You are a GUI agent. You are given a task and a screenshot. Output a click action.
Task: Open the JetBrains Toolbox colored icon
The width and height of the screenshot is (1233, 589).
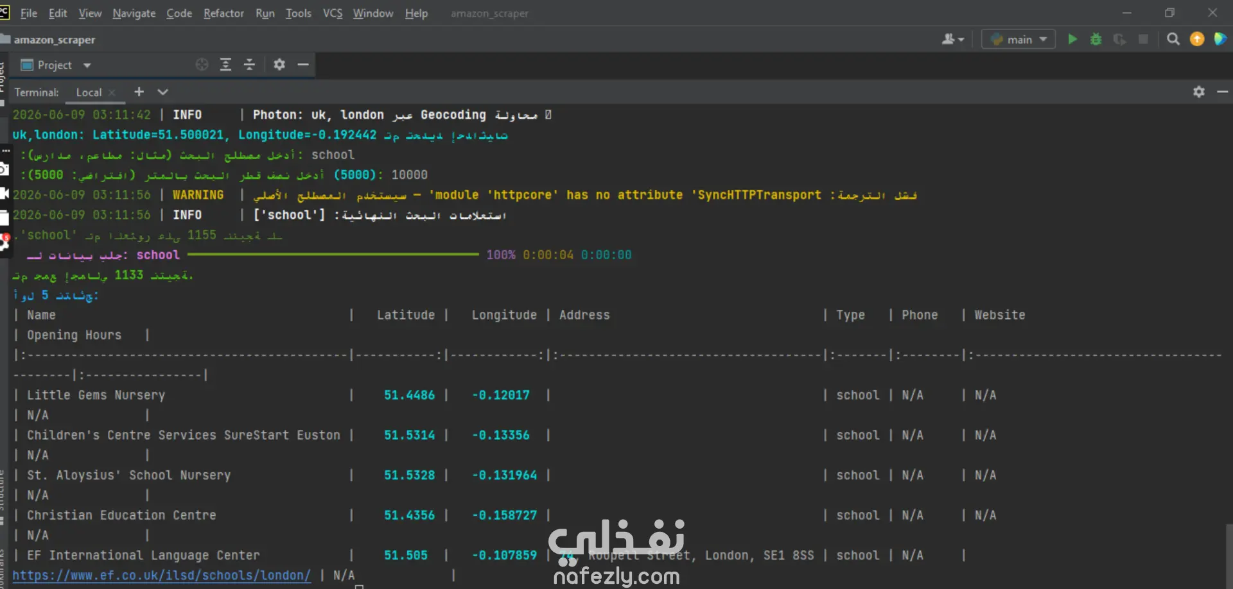(x=1221, y=39)
